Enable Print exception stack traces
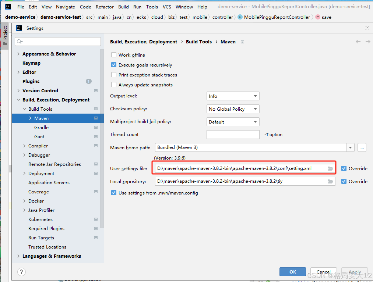Viewport: 373px width, 282px height. pos(114,75)
